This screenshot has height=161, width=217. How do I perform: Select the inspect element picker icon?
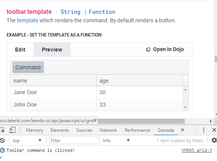2,130
